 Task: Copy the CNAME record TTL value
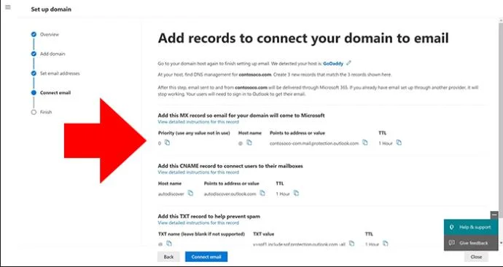[296, 193]
